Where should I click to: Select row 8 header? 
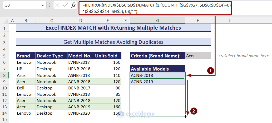coord(4,75)
